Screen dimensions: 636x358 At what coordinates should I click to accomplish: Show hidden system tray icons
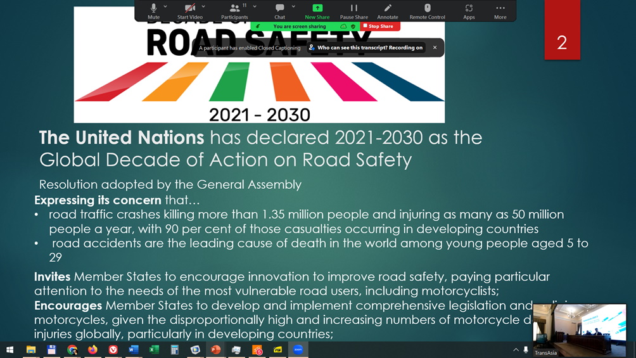coord(516,350)
